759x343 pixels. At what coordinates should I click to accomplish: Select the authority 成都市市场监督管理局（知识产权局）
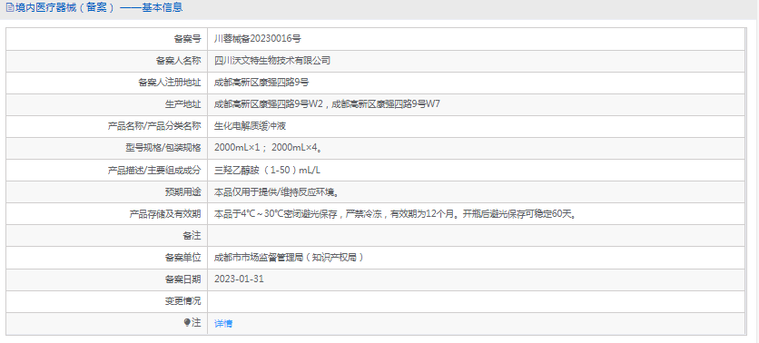coord(289,258)
